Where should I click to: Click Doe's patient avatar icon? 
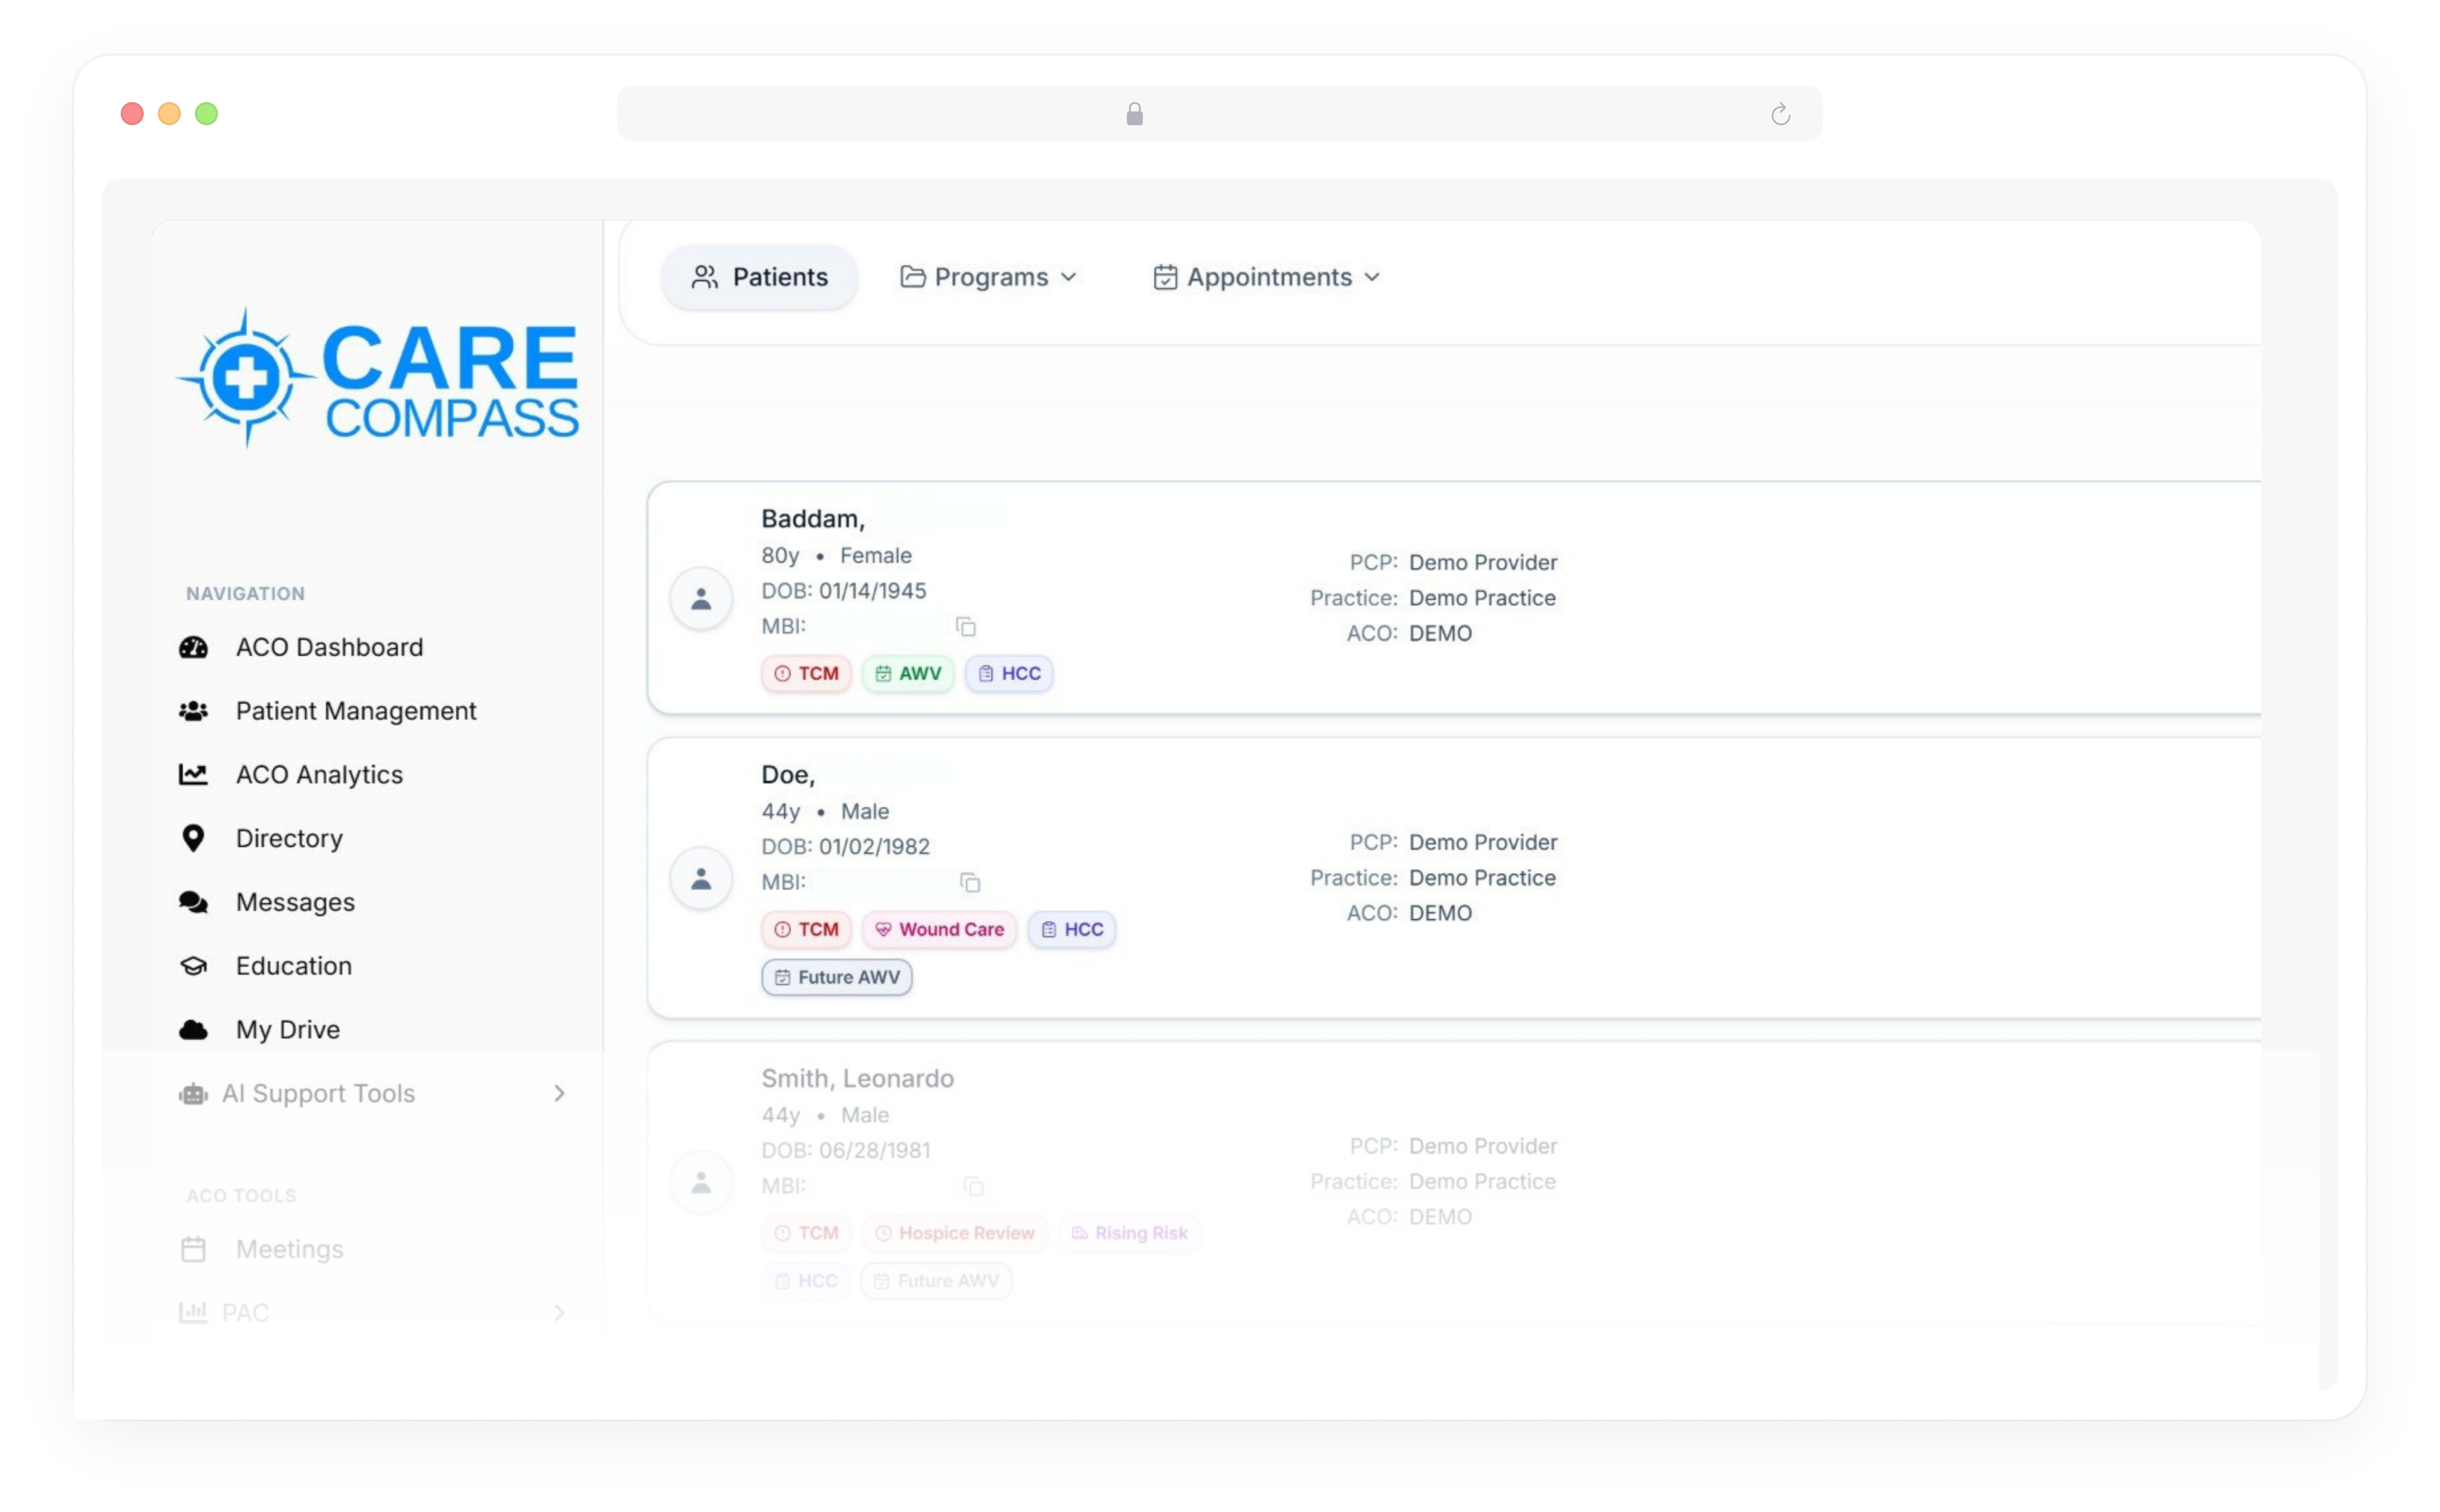(x=701, y=879)
